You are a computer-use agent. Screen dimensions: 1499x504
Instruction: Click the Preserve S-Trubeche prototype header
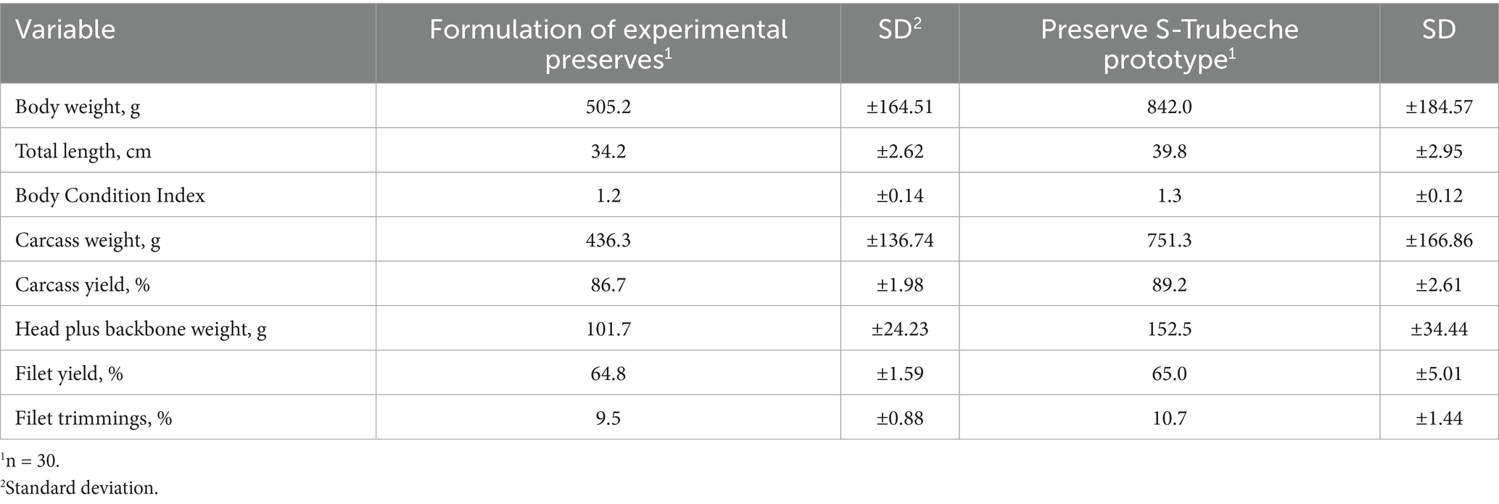[1169, 44]
